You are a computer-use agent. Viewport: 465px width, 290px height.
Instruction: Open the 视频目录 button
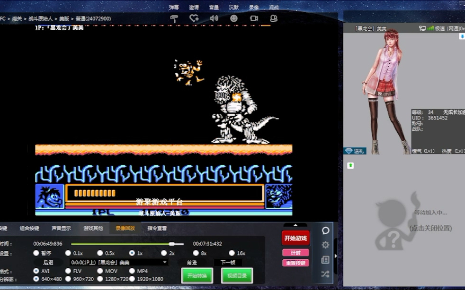point(237,276)
